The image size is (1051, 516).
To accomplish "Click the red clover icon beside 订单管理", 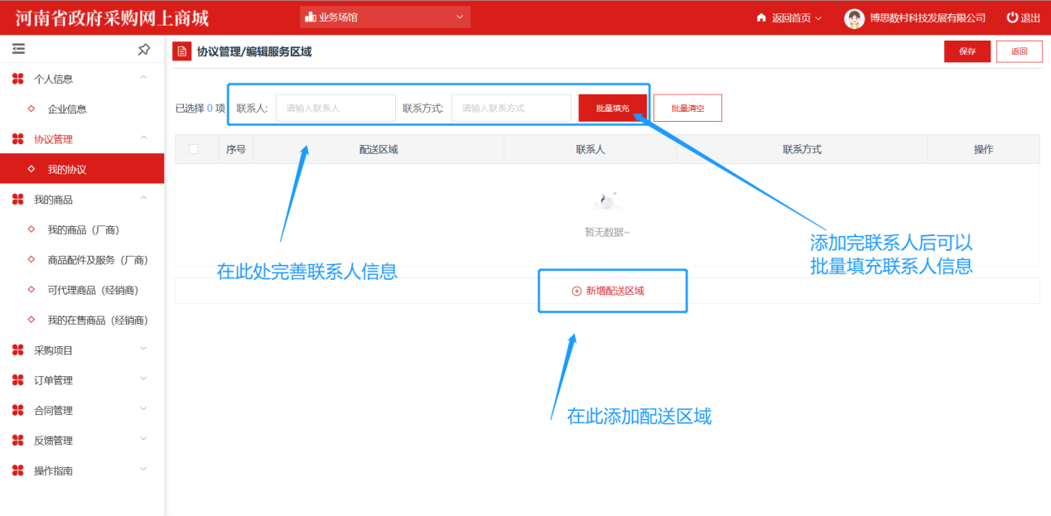I will click(x=18, y=380).
